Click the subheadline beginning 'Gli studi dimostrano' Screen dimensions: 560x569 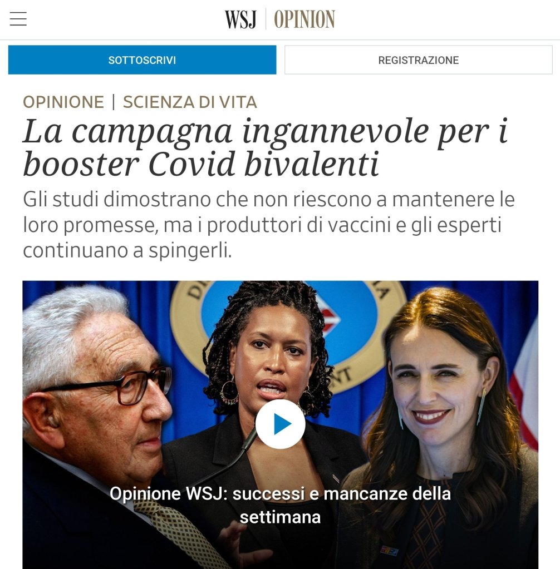[269, 225]
